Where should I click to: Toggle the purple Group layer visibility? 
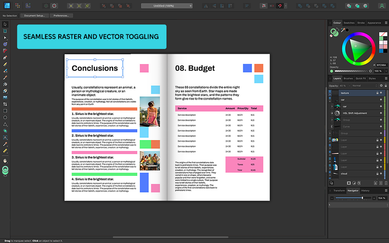coord(381,133)
